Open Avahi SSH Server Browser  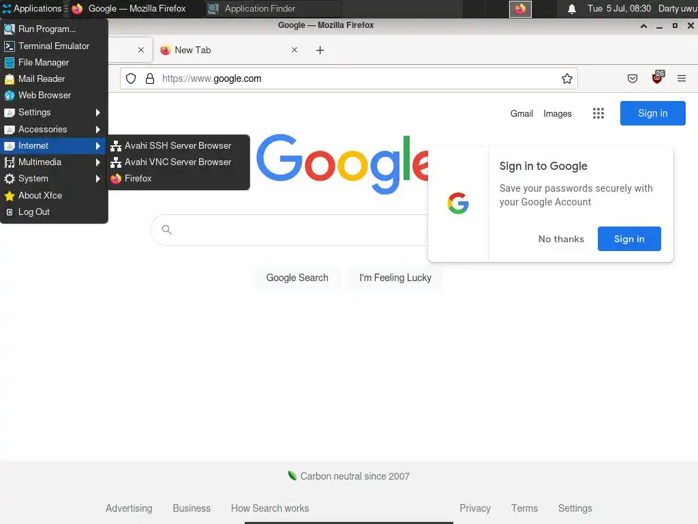pyautogui.click(x=178, y=146)
